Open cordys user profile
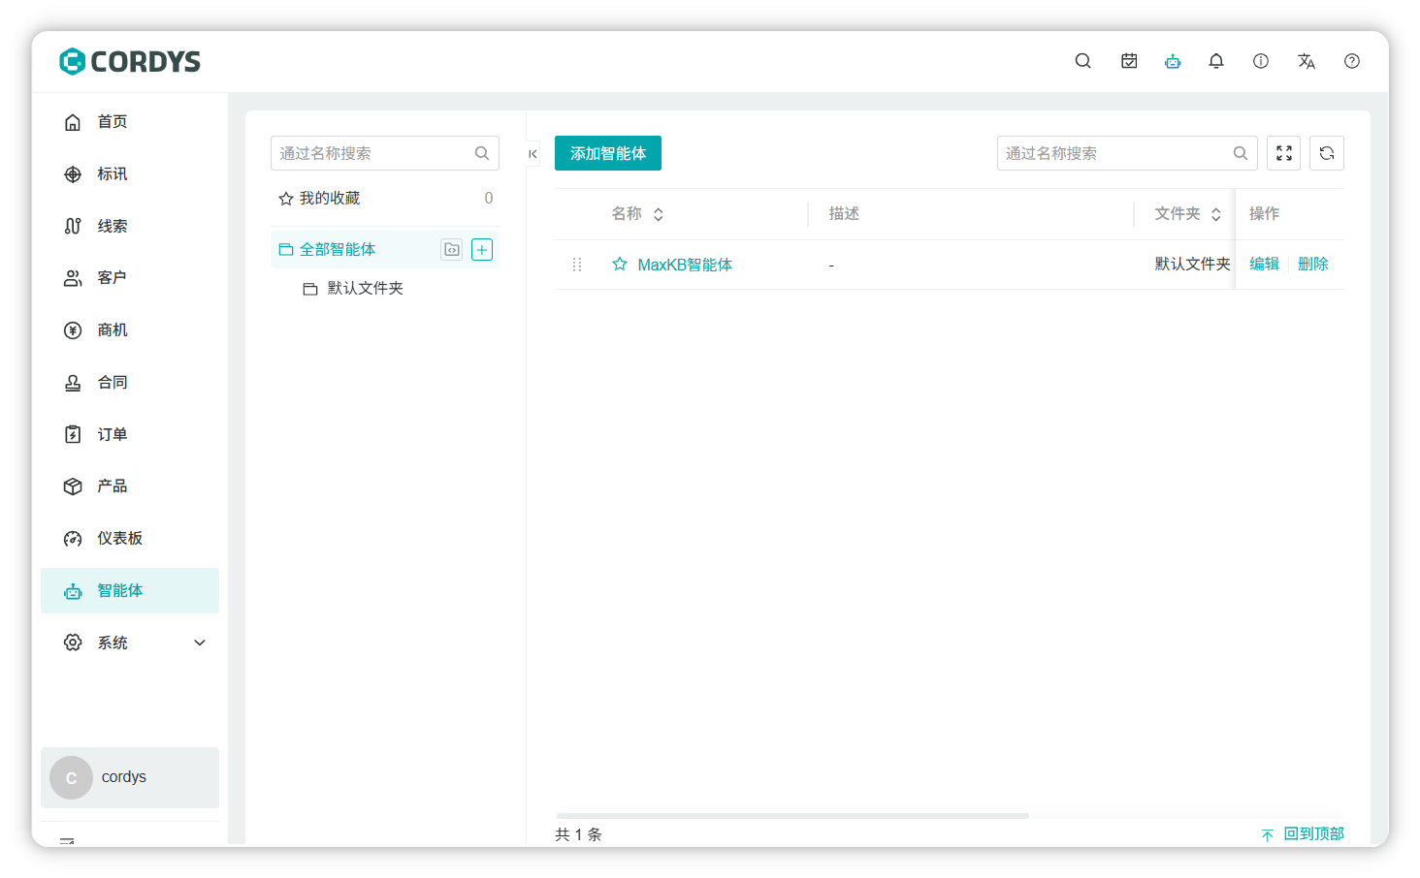Screen dimensions: 1420x878 (x=130, y=777)
